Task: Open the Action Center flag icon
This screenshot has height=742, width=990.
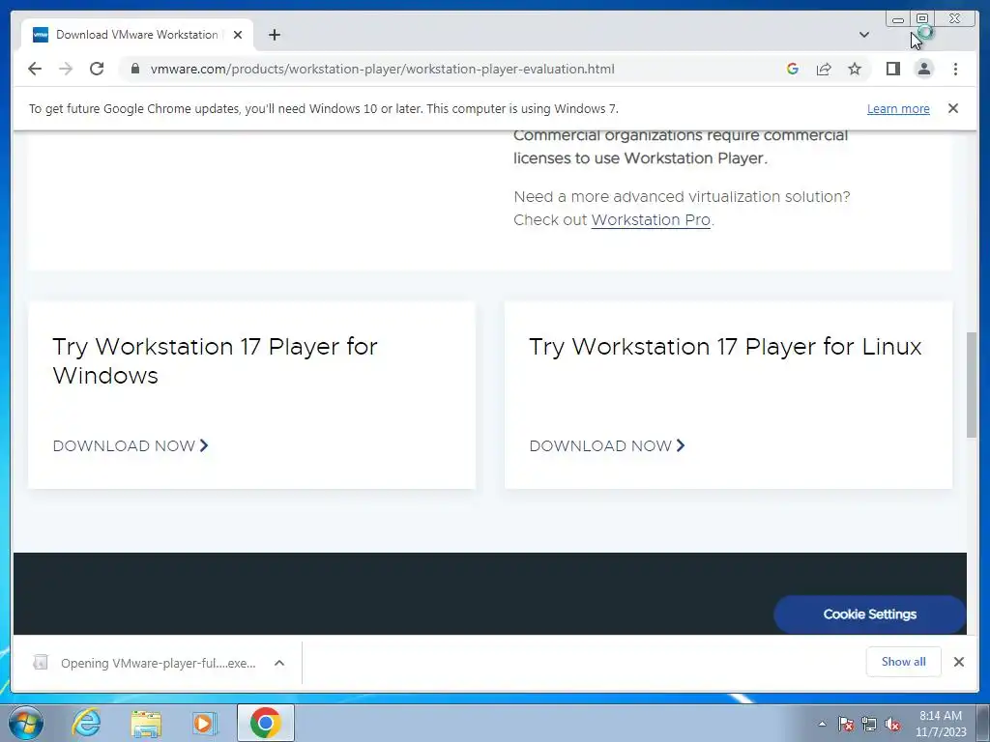Action: tap(845, 724)
